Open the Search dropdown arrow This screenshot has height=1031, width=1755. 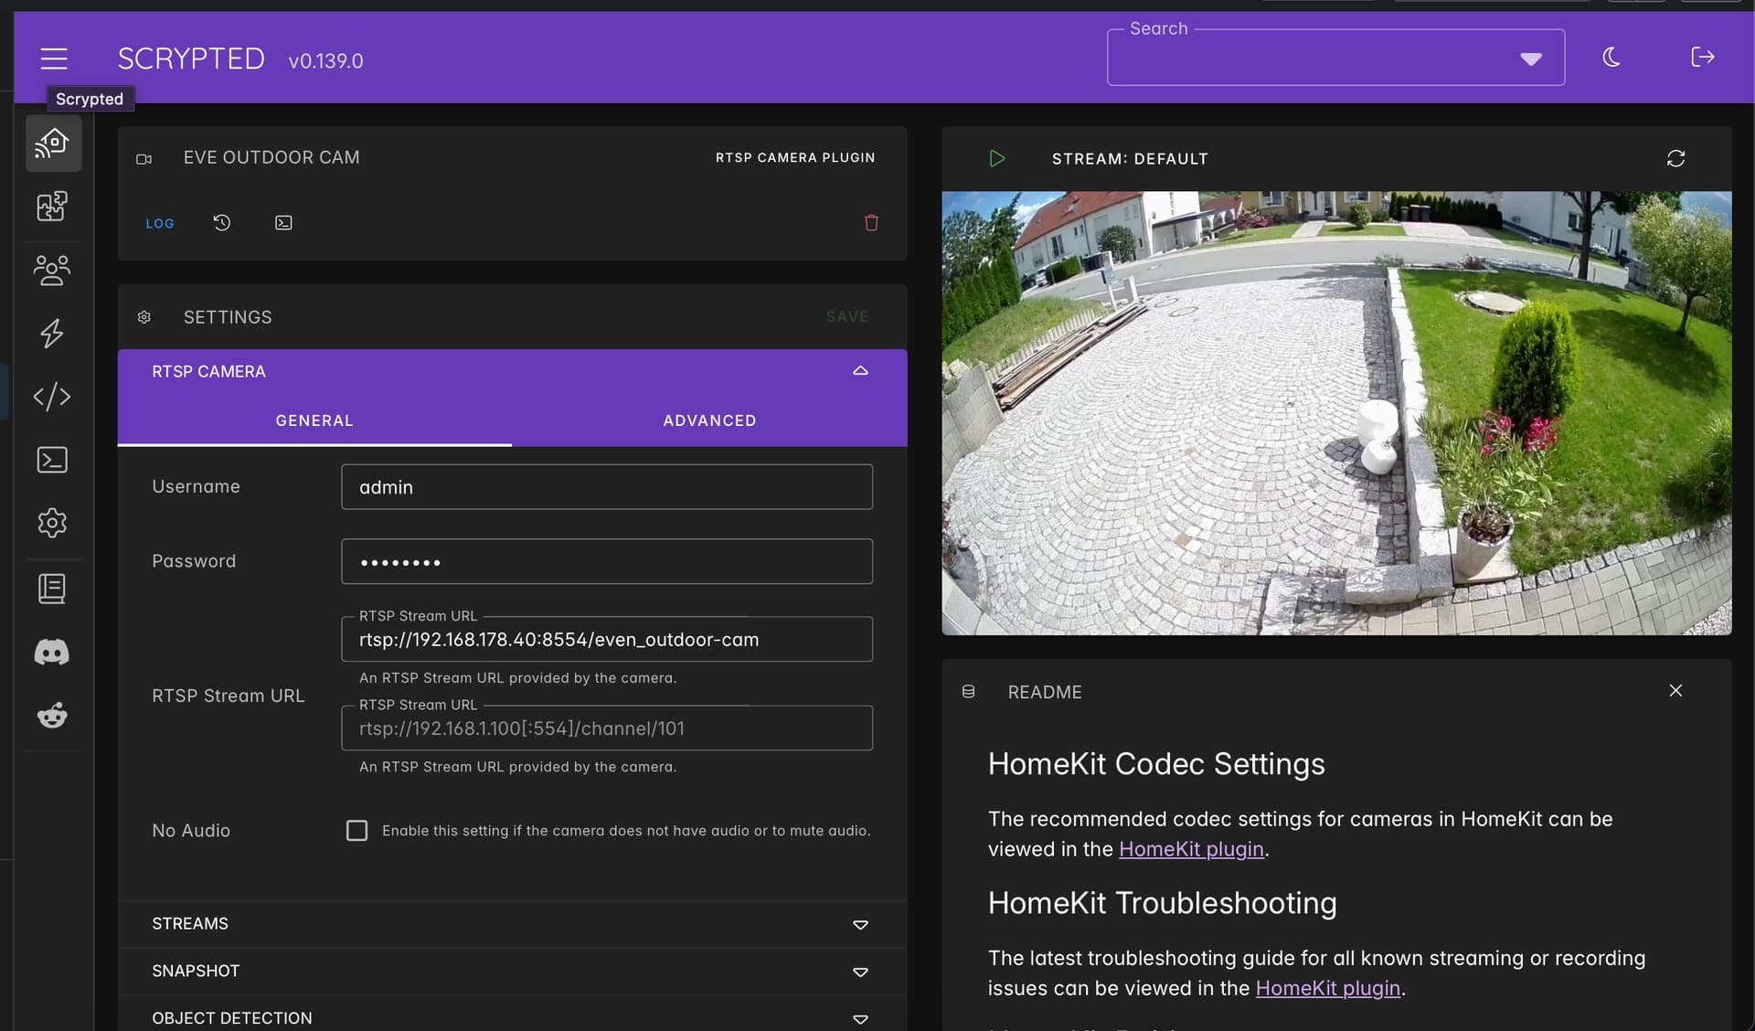click(x=1531, y=59)
